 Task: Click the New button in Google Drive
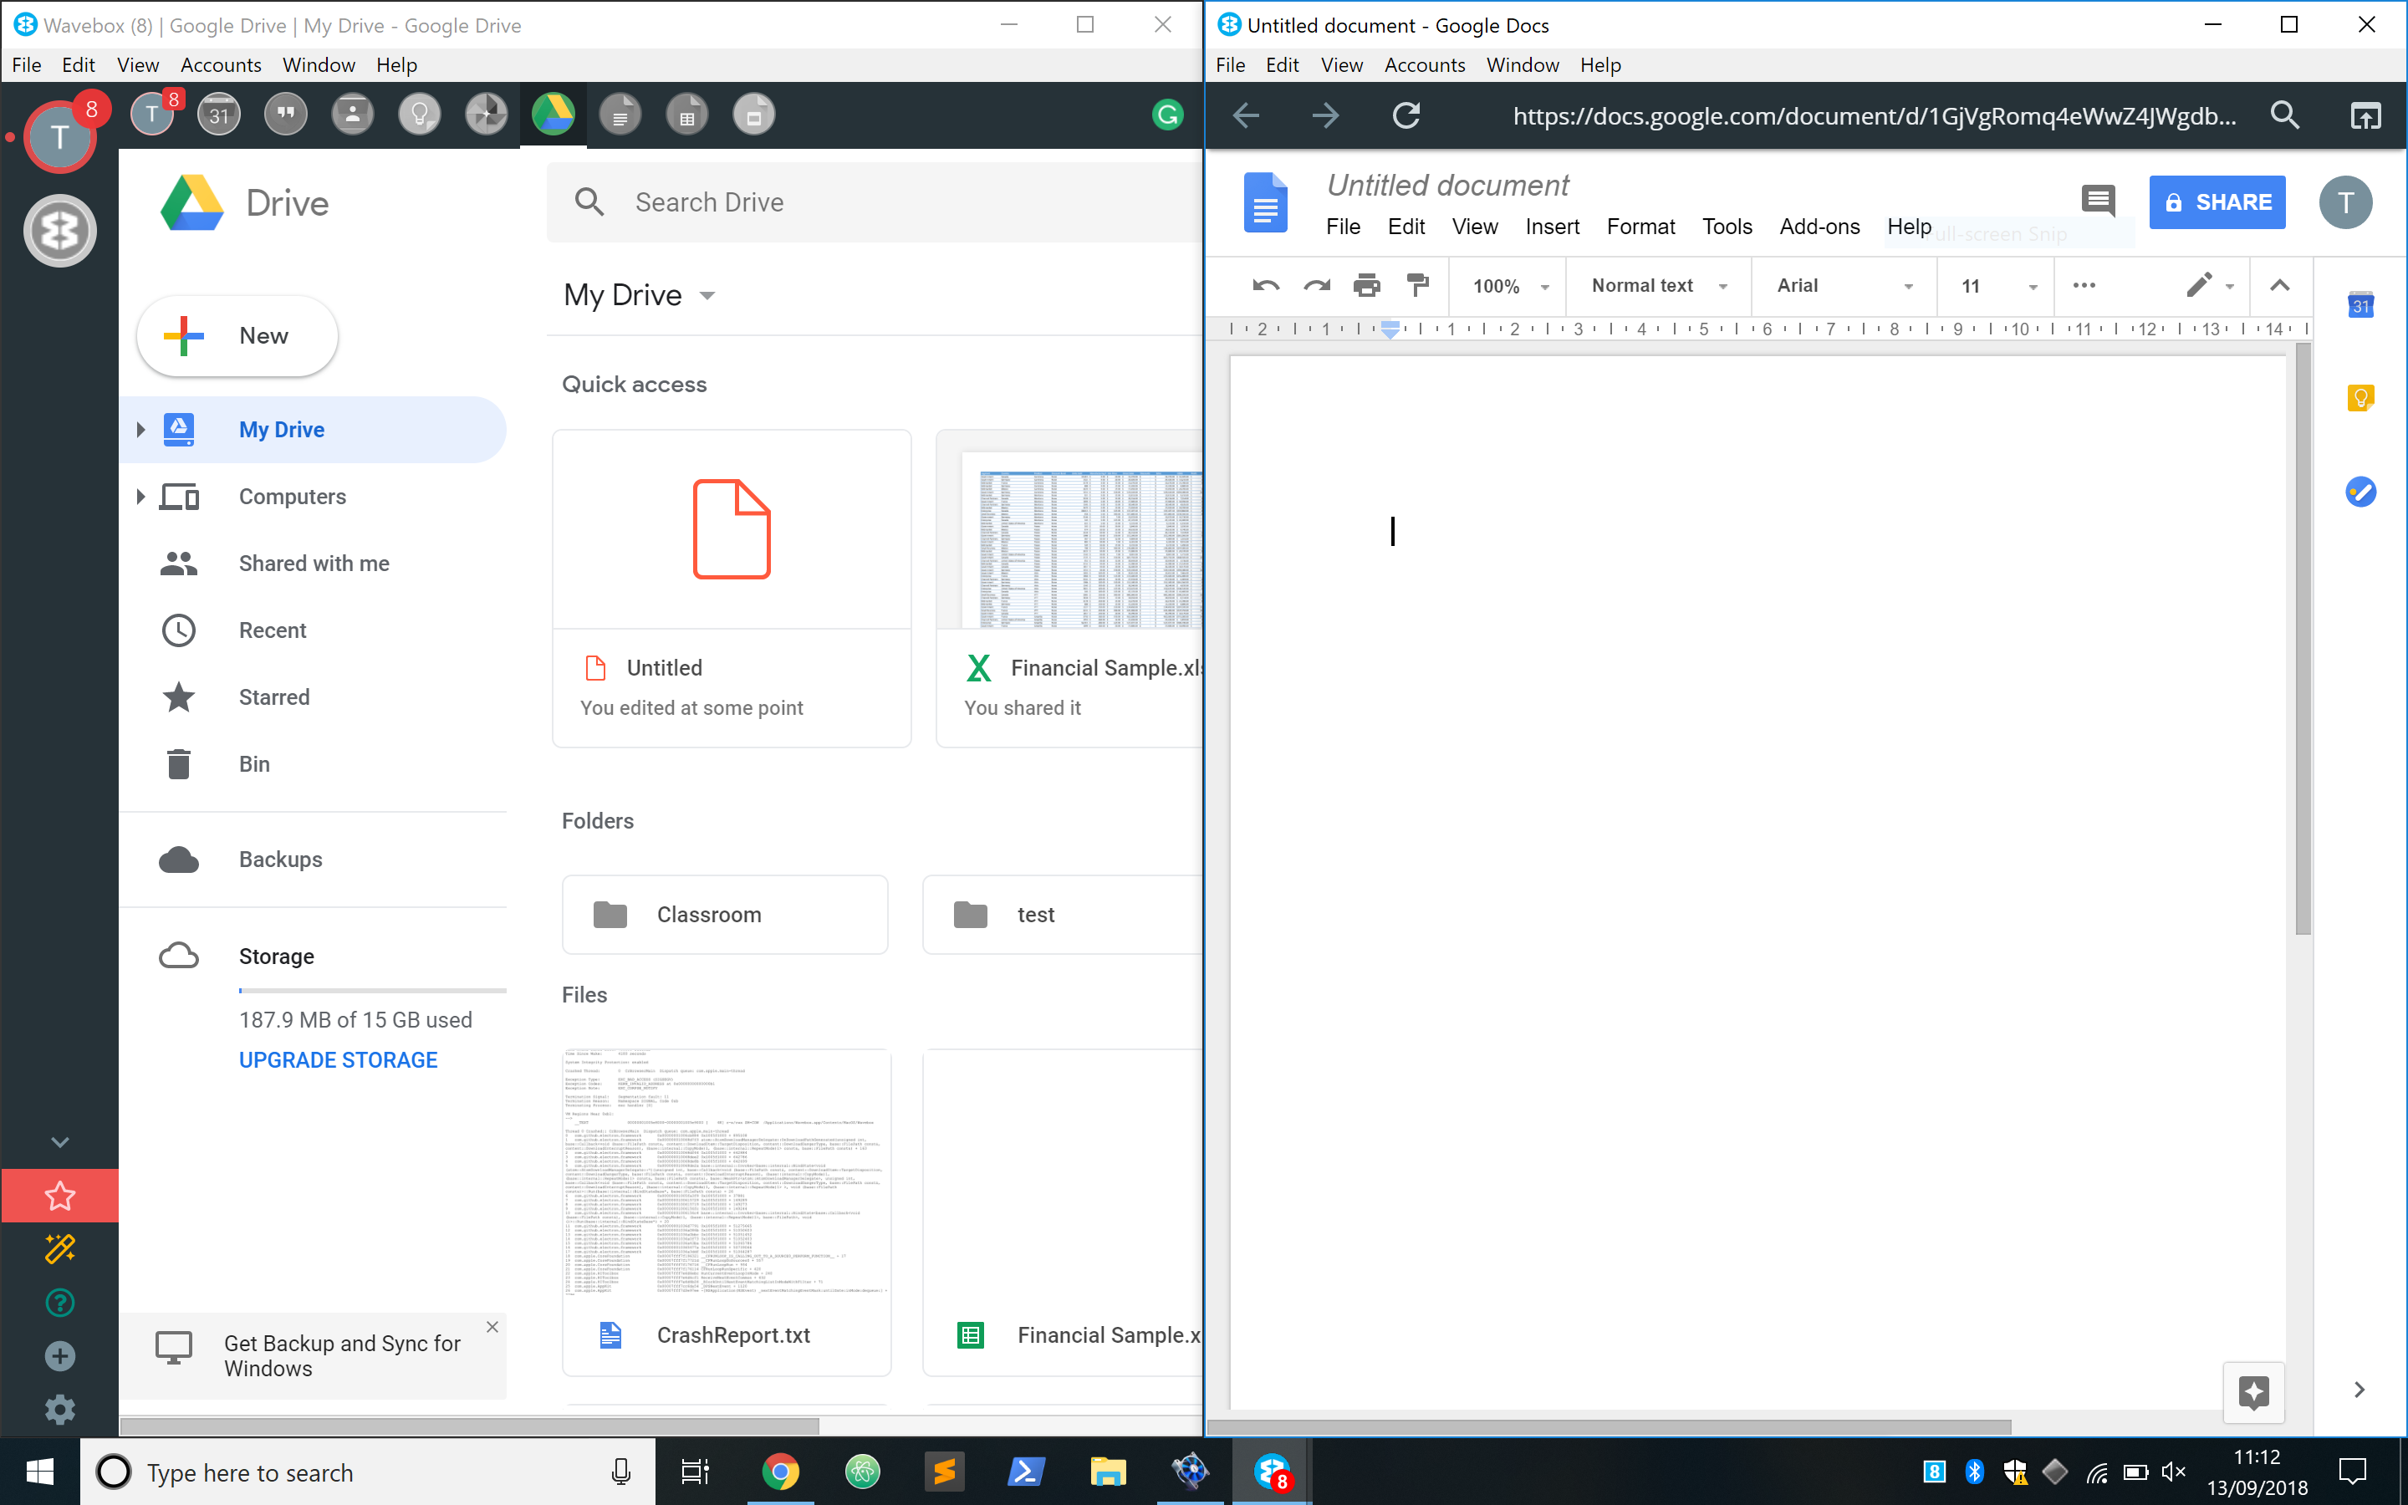click(236, 335)
